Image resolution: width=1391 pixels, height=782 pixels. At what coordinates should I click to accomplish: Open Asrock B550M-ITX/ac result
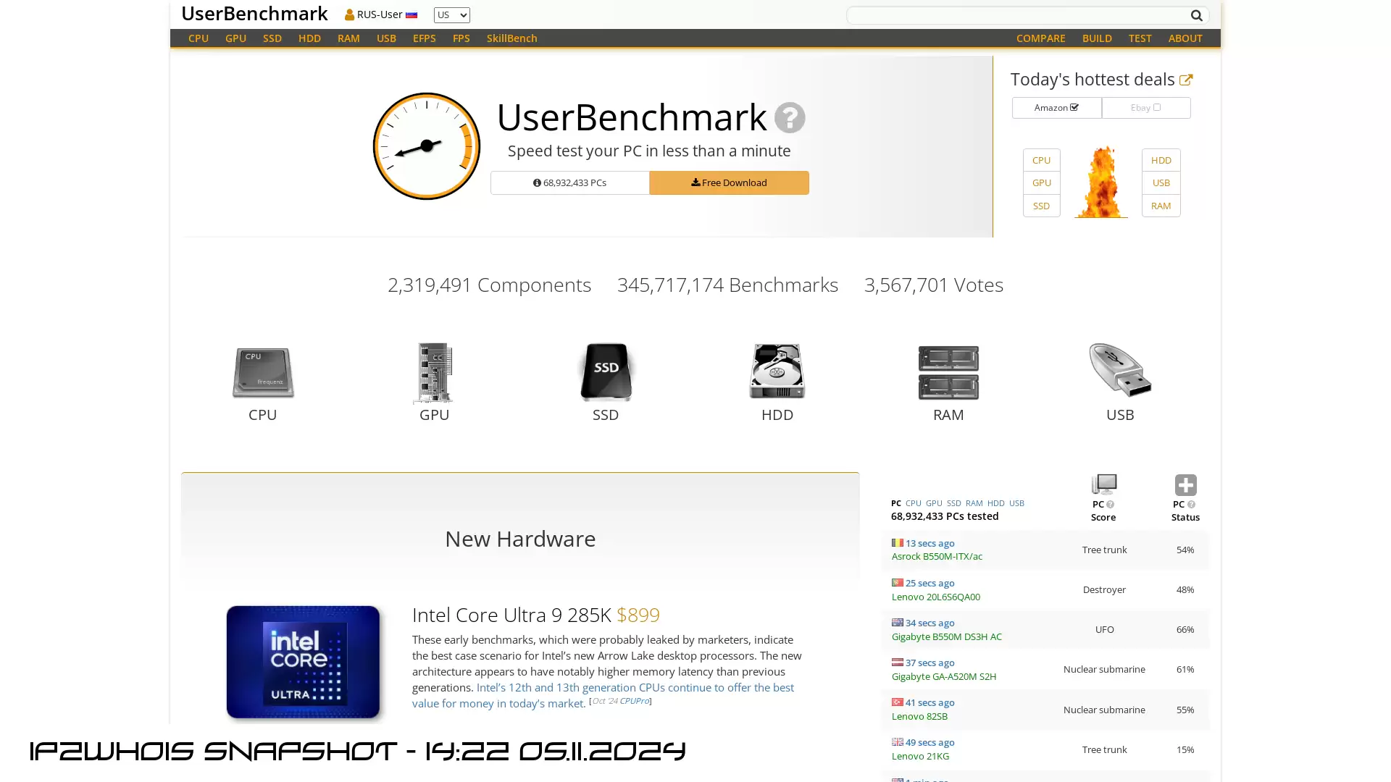[937, 557]
